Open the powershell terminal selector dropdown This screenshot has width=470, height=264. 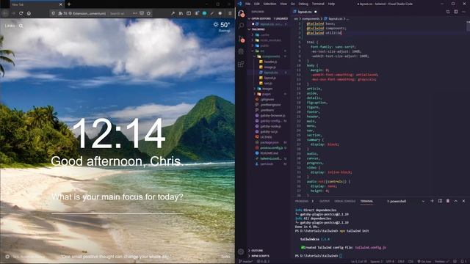pos(406,201)
